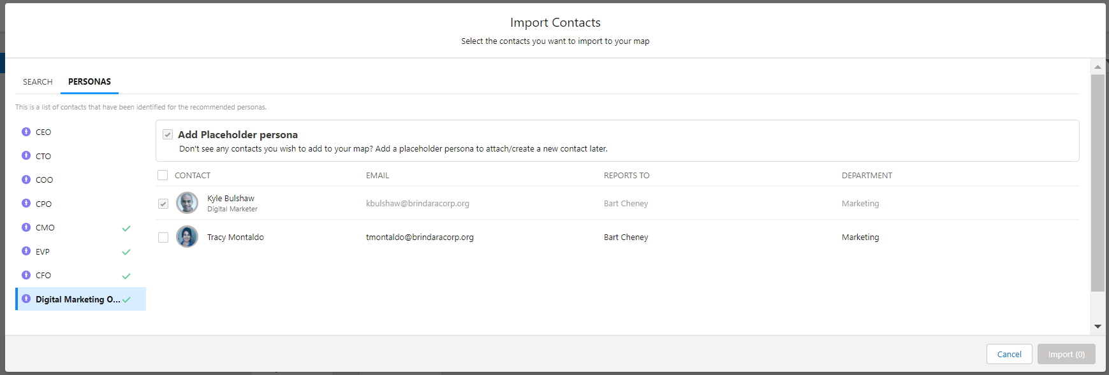Cancel the contact import dialog
The image size is (1109, 375).
1009,354
